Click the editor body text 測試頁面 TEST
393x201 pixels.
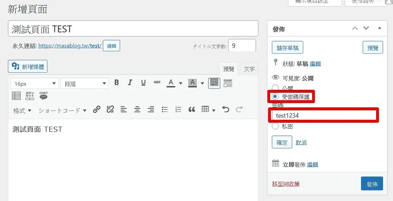37,129
